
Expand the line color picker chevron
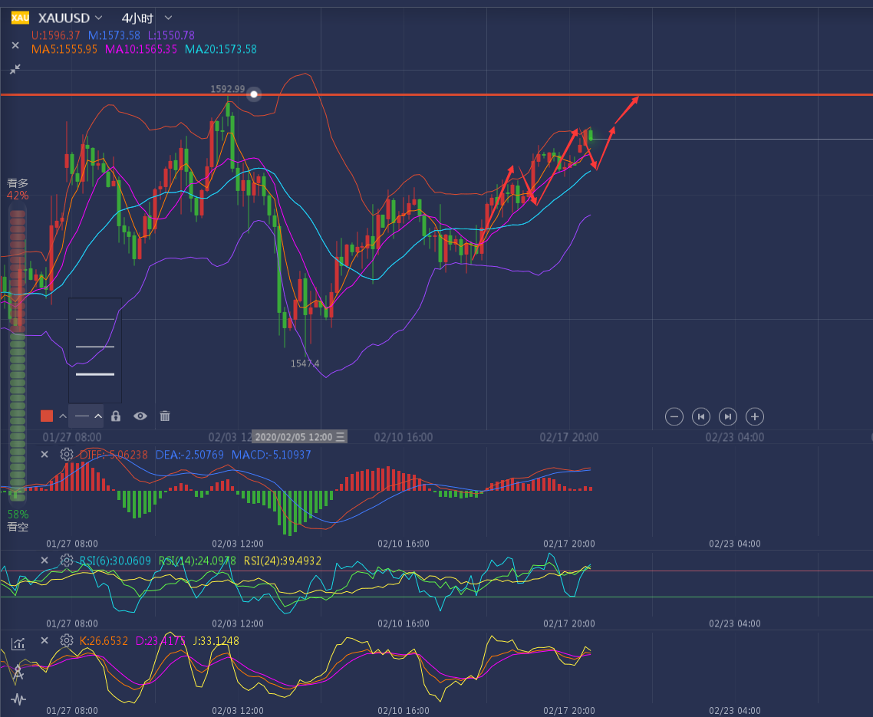[x=63, y=416]
